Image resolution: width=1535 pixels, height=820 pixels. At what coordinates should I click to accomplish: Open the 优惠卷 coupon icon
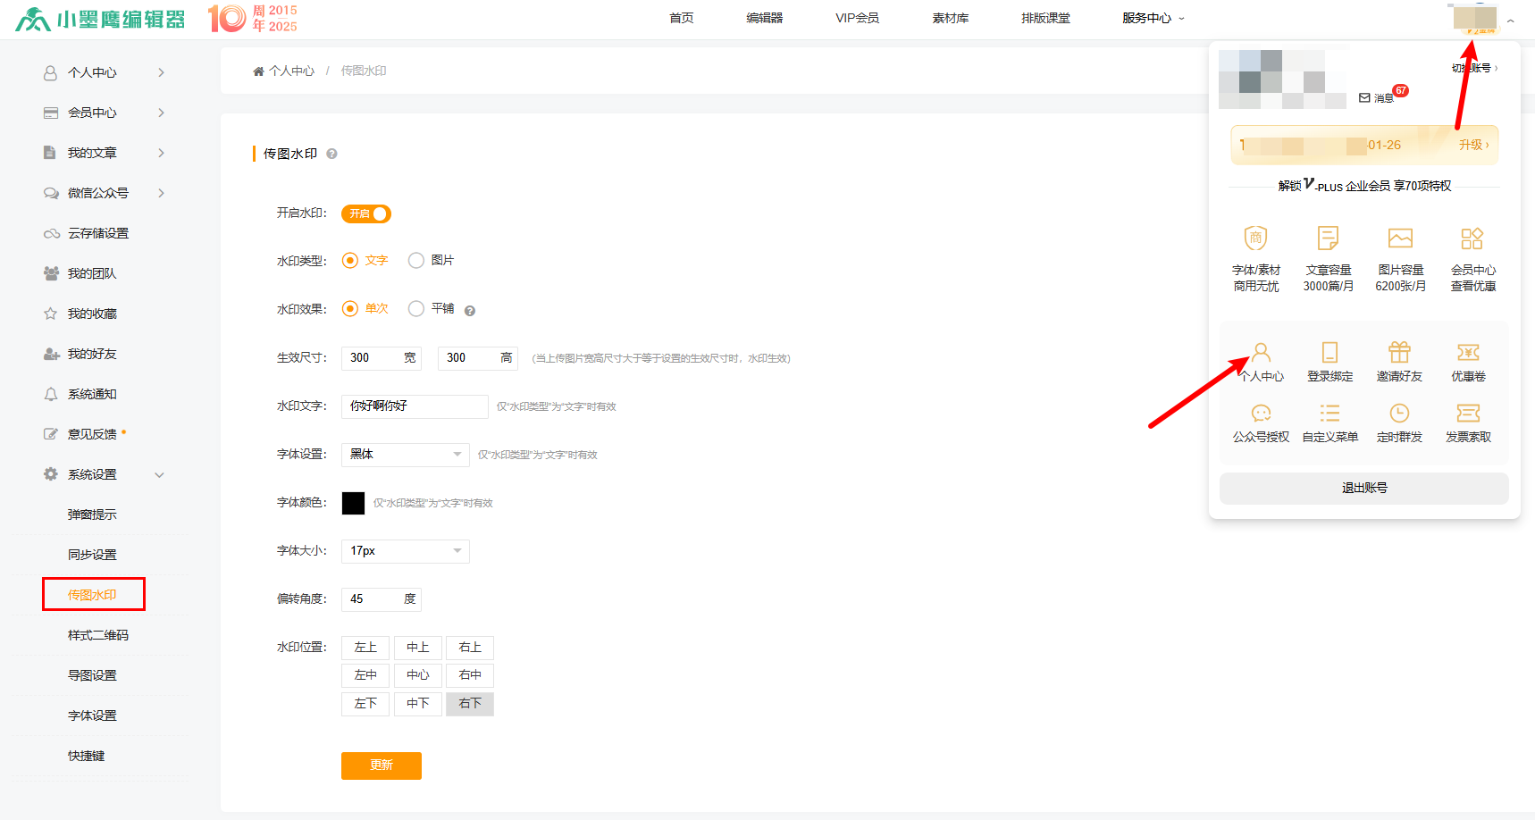pos(1468,353)
